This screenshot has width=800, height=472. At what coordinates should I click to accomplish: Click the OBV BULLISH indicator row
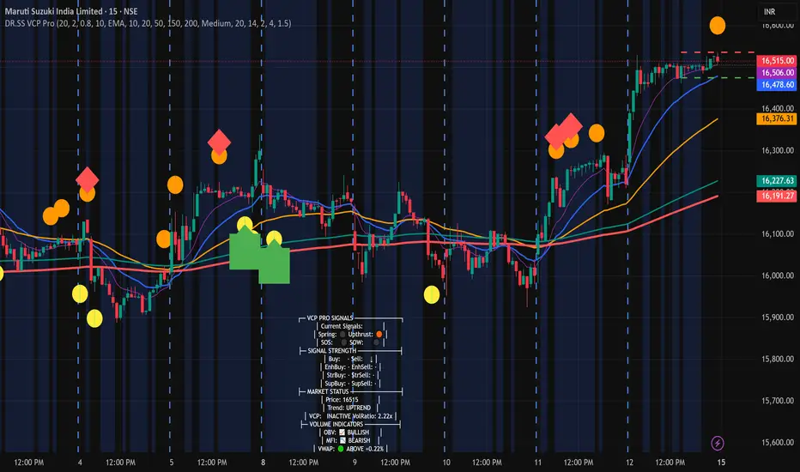tap(350, 433)
